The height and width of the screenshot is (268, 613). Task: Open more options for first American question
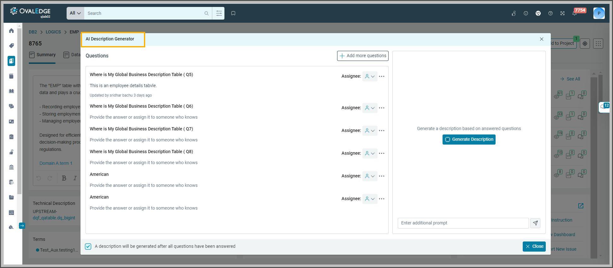[382, 176]
